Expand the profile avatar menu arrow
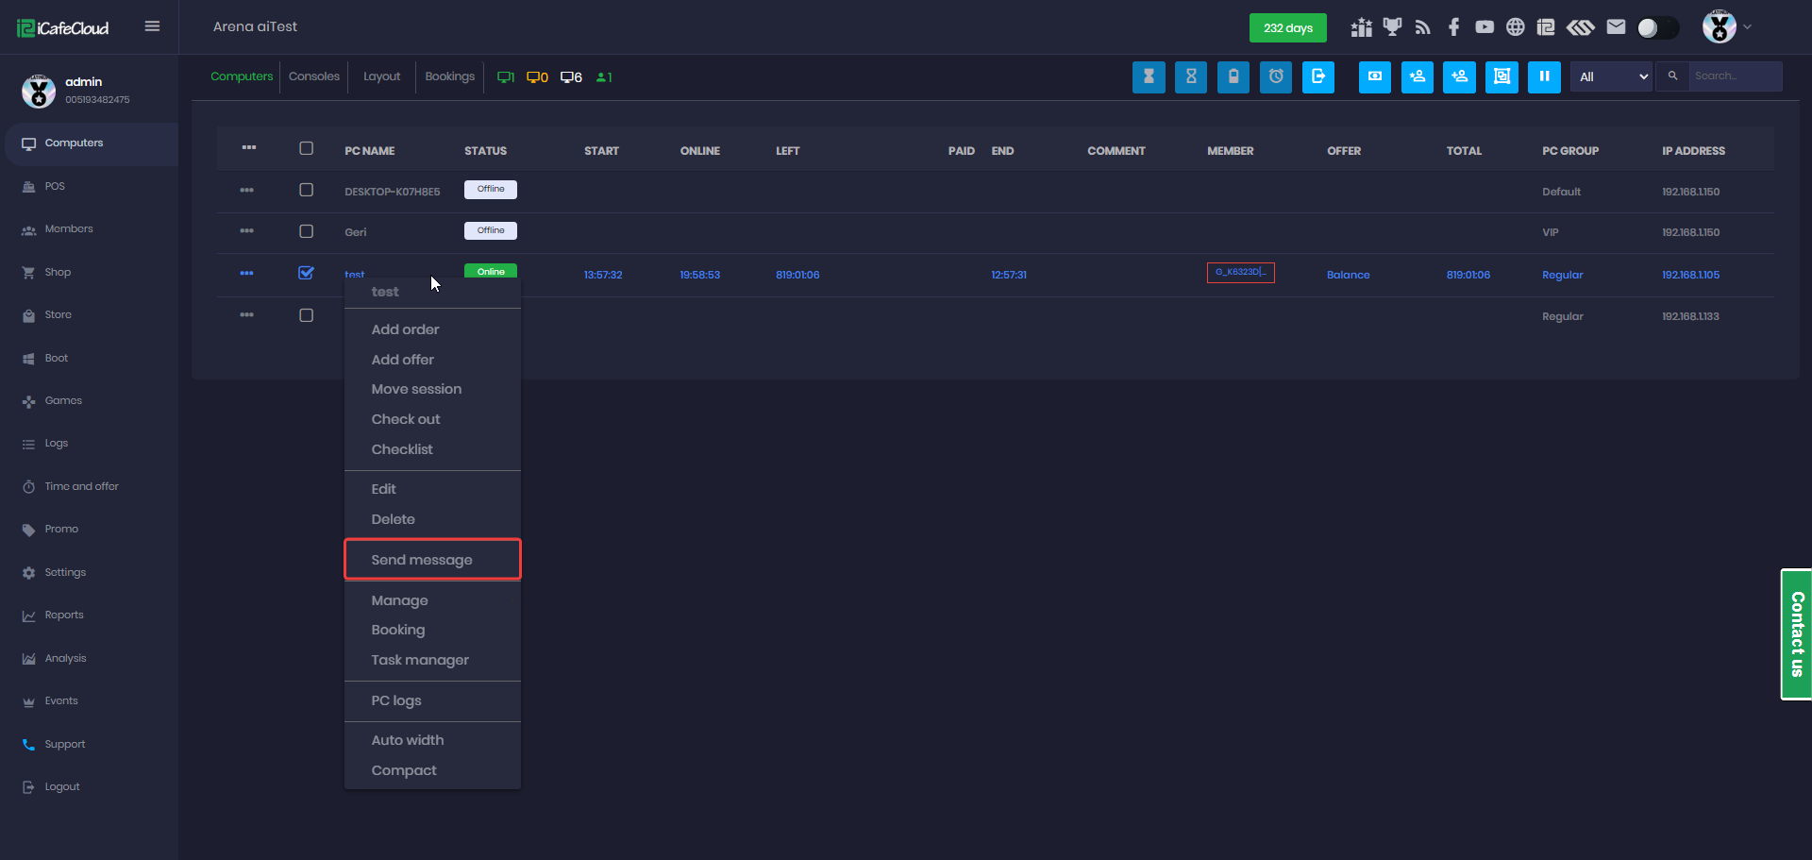The width and height of the screenshot is (1812, 860). [1747, 27]
